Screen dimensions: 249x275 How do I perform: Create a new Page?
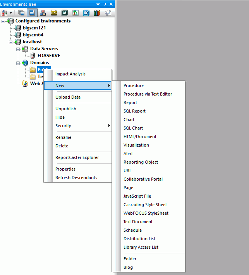point(128,188)
